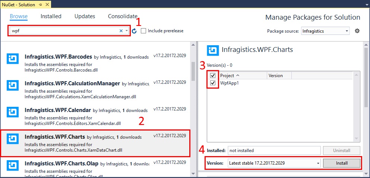This screenshot has height=178, width=370.
Task: Open the search history dropdown arrow
Action: point(127,31)
